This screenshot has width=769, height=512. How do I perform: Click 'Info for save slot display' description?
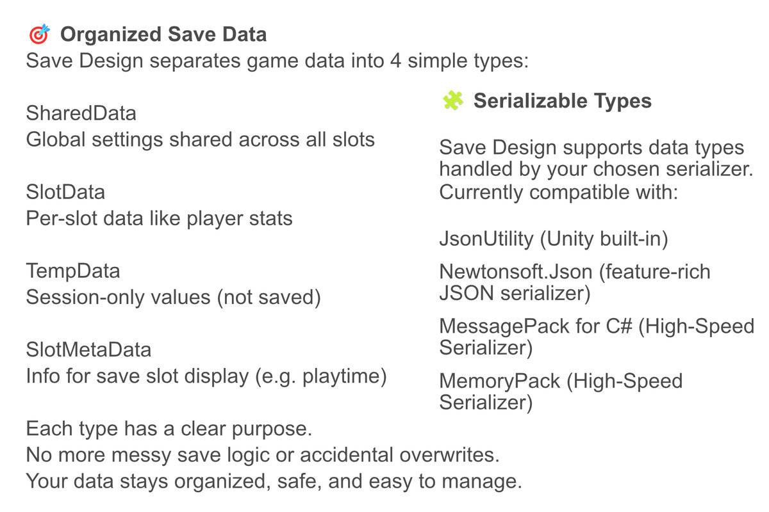(206, 376)
